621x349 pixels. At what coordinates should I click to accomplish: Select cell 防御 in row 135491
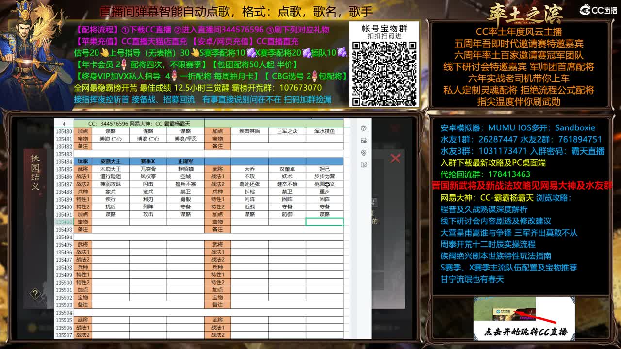click(287, 214)
